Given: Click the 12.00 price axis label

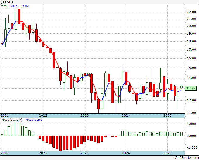Looking at the screenshot, I should pos(191,100).
